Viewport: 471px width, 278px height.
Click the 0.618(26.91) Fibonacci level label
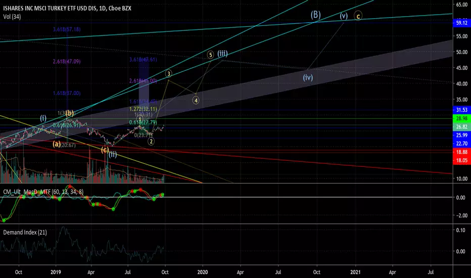coord(67,125)
